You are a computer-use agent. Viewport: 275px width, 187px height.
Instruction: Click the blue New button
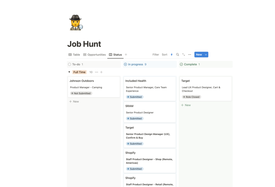click(199, 54)
